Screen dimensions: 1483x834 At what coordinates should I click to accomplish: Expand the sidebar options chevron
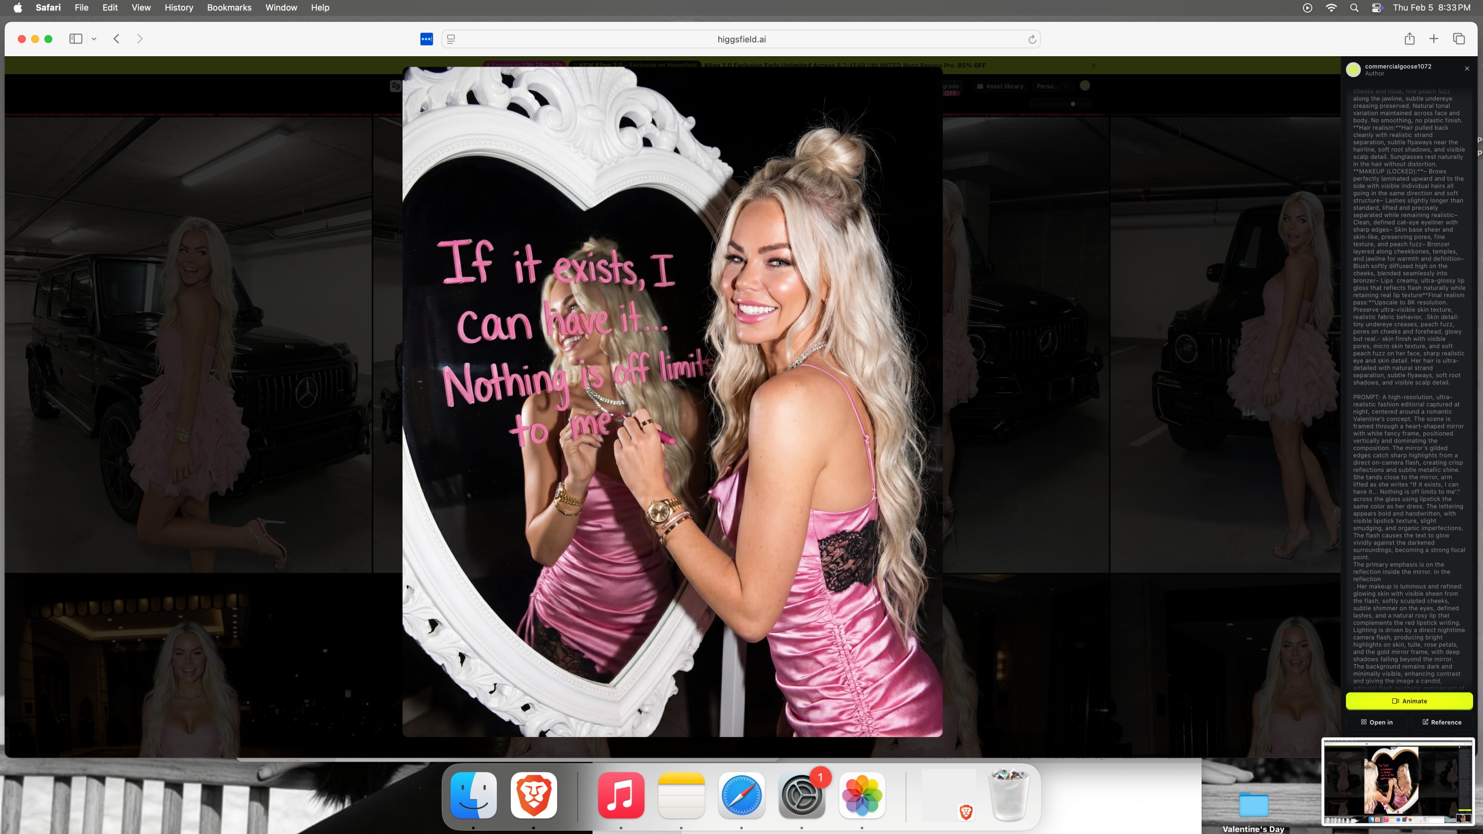pos(94,39)
